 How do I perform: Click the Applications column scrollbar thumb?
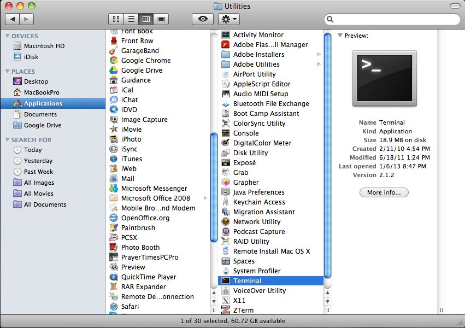point(214,188)
